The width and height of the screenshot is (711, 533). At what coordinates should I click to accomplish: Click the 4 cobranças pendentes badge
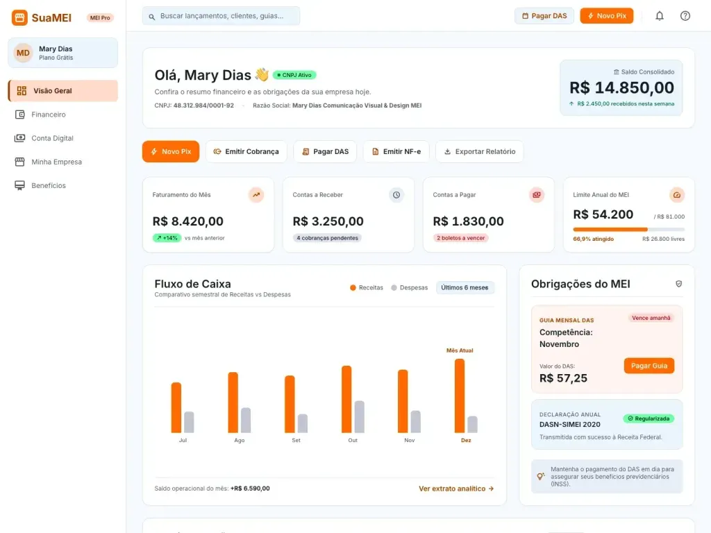328,238
